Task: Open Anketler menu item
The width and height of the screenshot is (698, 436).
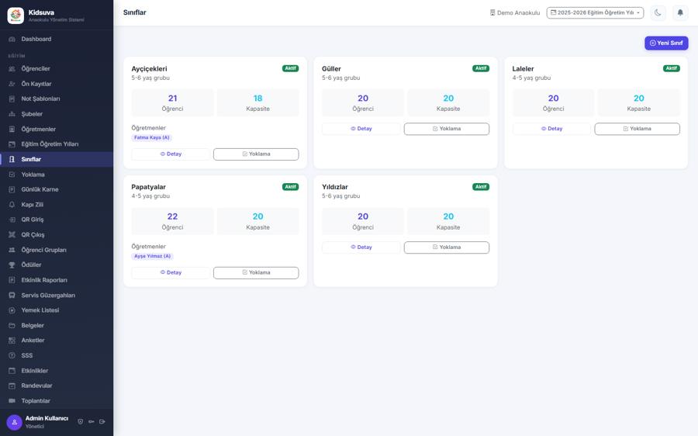Action: click(57, 341)
